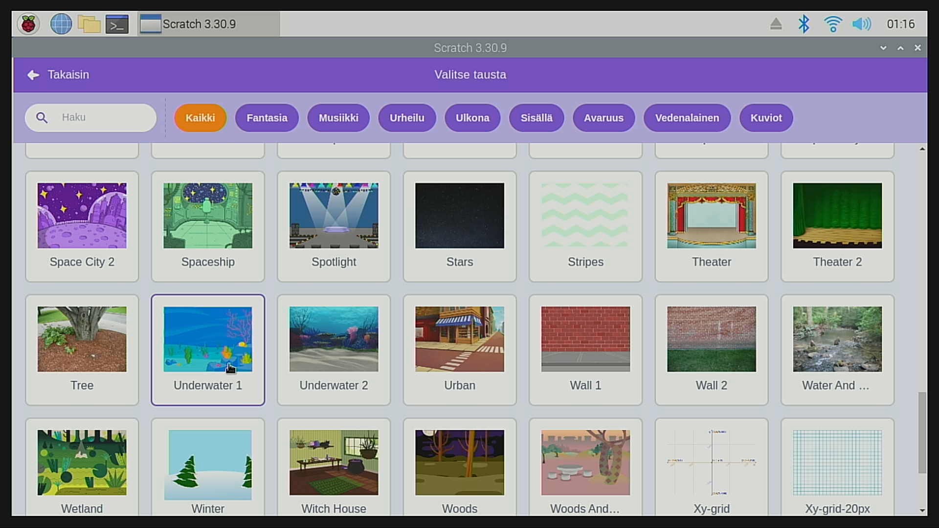Select the Spotlight backdrop

click(334, 226)
